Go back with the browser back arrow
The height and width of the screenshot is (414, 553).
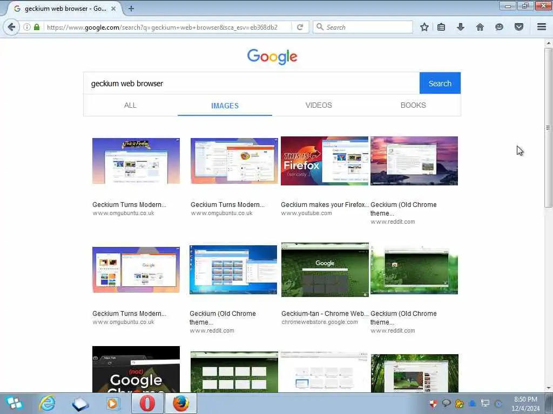(11, 27)
